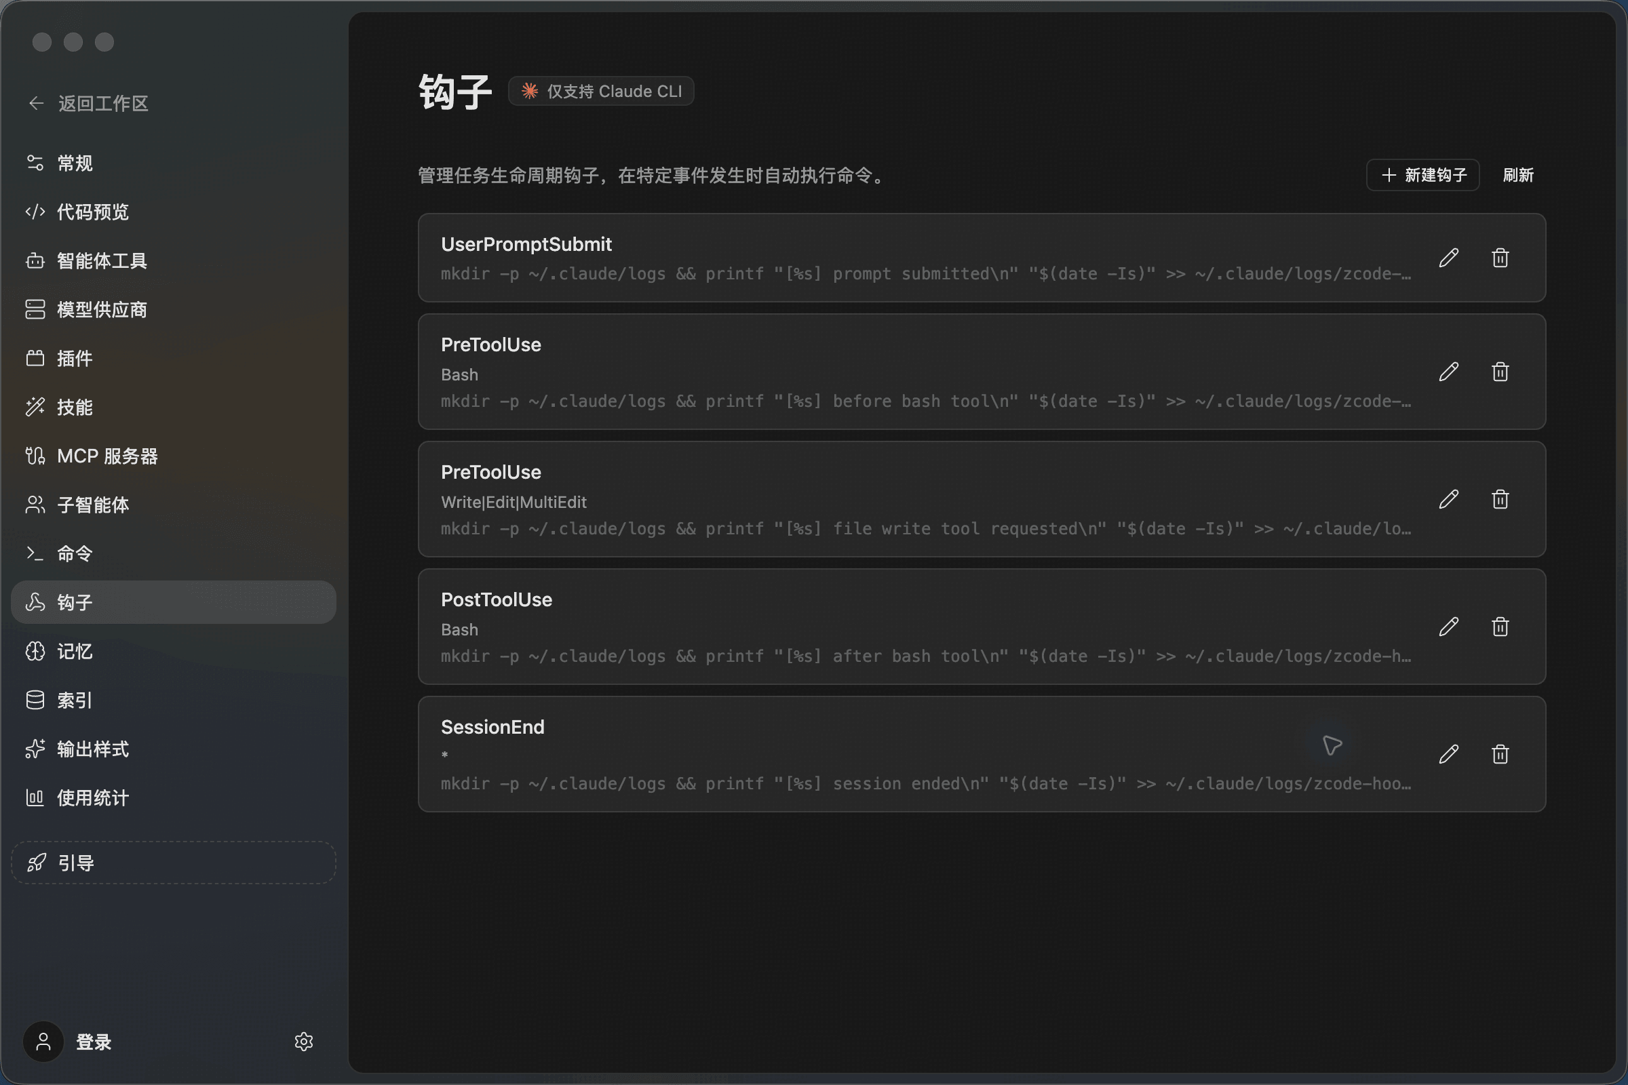Delete the UserPromptSubmit hook via trash icon
This screenshot has height=1085, width=1628.
click(x=1500, y=258)
